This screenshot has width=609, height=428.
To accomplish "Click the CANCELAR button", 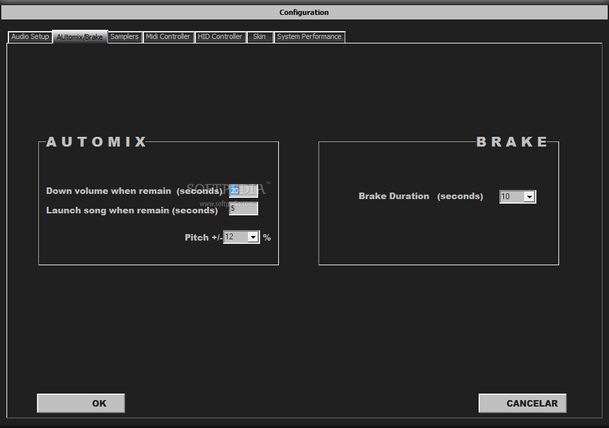I will (x=522, y=403).
